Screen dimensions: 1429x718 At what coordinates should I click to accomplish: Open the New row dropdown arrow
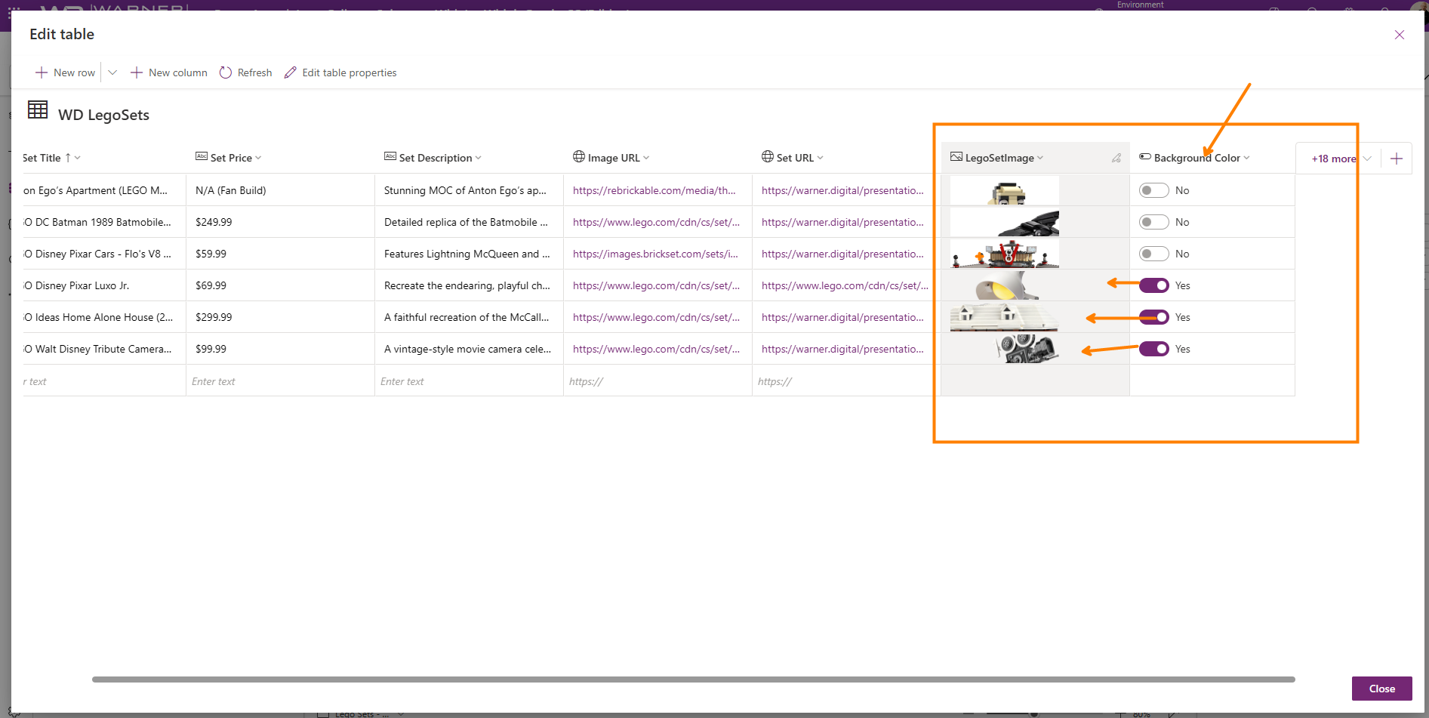(112, 72)
